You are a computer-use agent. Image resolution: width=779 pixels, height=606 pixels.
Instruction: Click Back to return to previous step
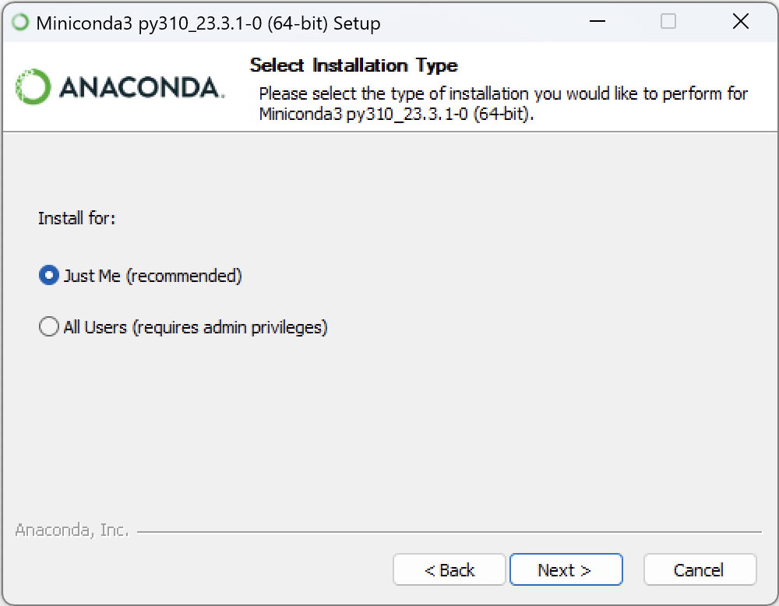(449, 569)
